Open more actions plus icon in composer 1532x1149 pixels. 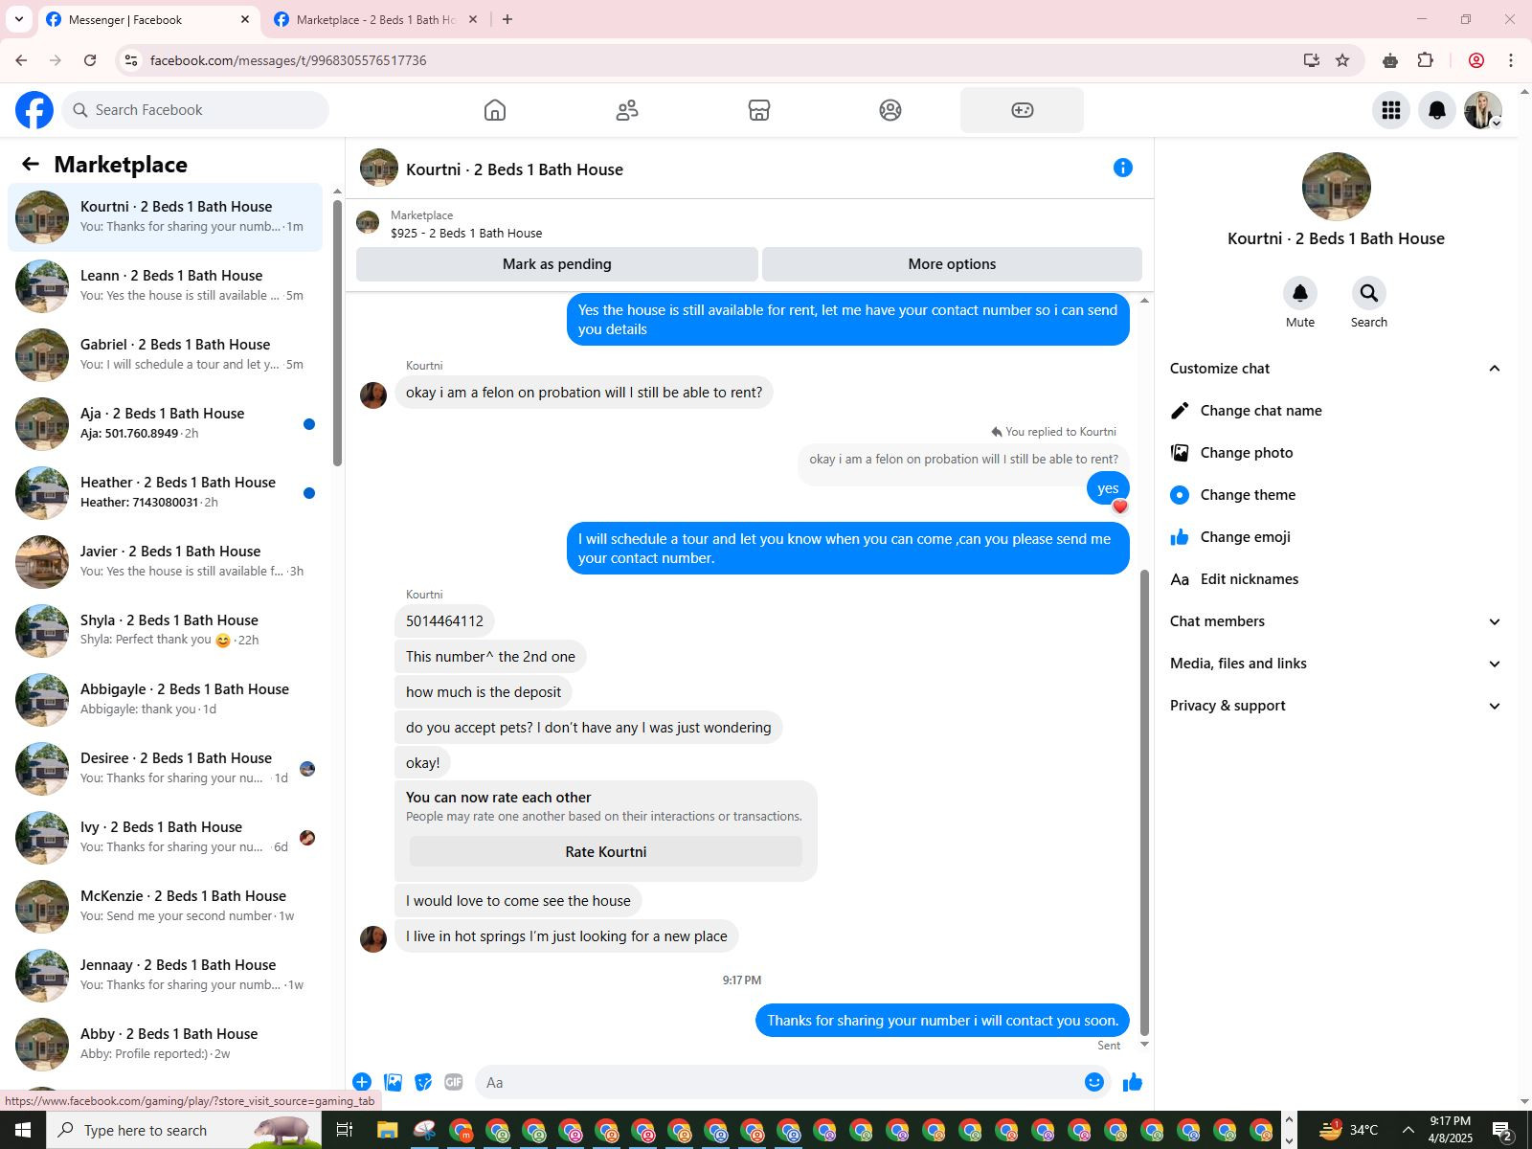tap(362, 1082)
